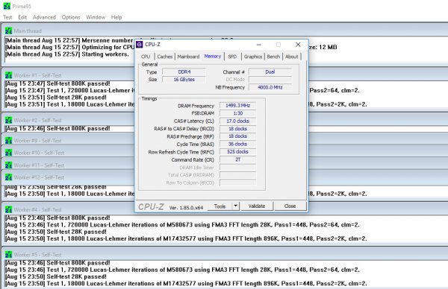Click the Worker #2 Self-Test window icon
Image resolution: width=448 pixels, height=289 pixels.
pos(8,120)
